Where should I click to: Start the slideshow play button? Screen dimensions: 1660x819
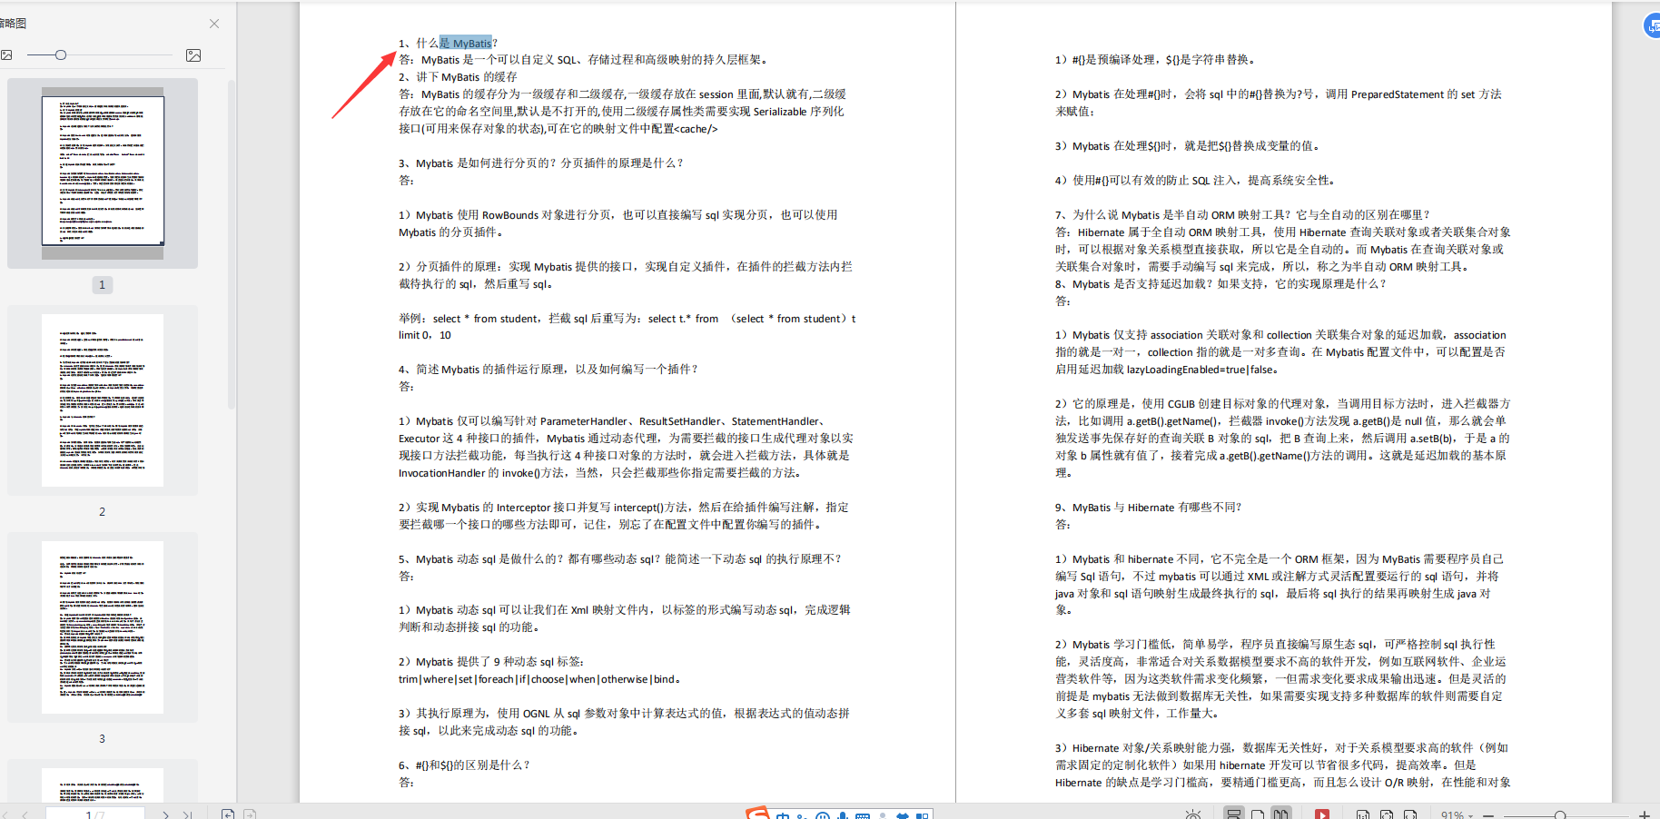1322,814
